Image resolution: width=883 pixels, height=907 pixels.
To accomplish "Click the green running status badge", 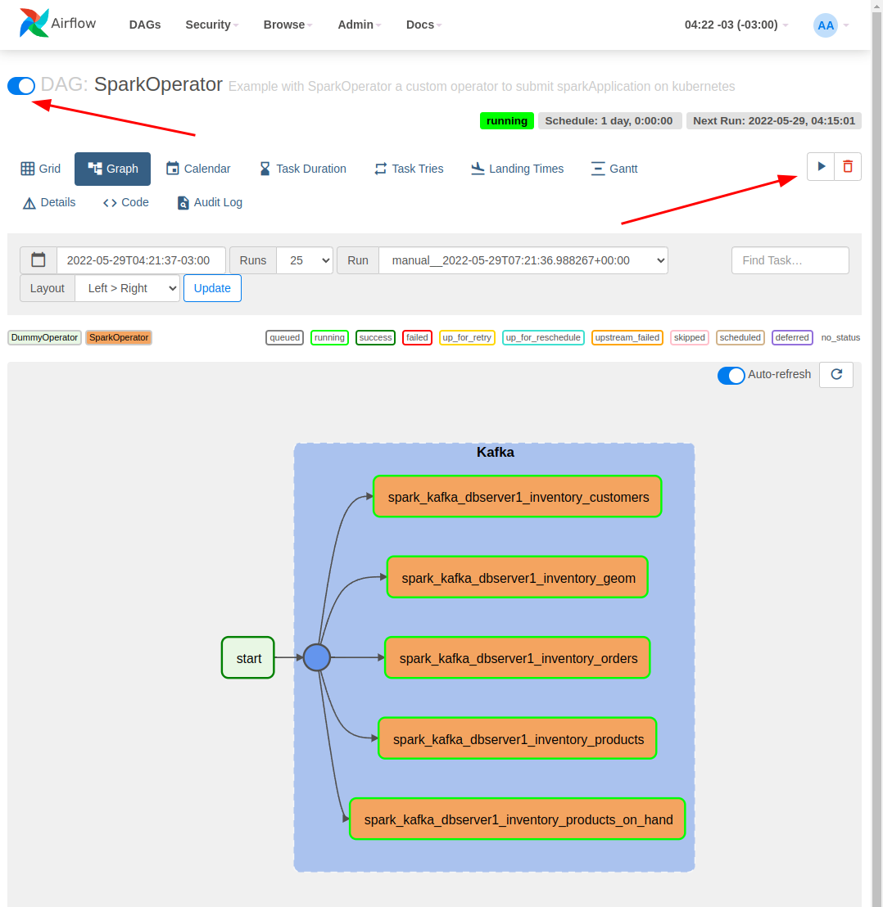I will point(507,121).
